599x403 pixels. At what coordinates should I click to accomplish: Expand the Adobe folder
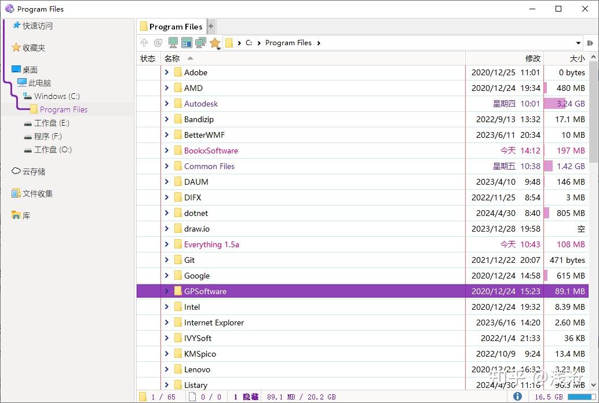coord(167,72)
